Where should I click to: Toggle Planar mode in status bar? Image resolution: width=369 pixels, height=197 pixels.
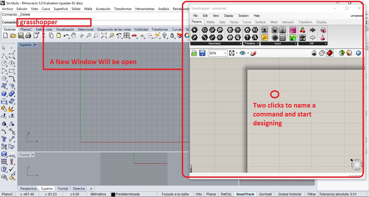(211, 194)
